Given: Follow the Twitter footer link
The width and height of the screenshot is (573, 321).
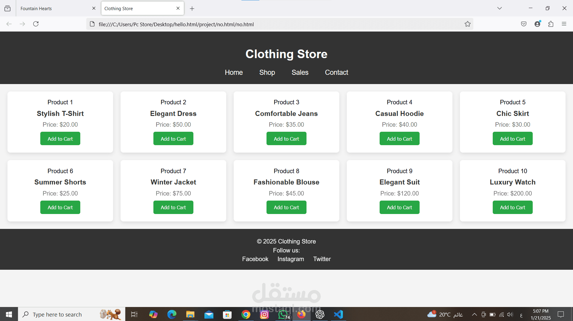Looking at the screenshot, I should tap(322, 259).
